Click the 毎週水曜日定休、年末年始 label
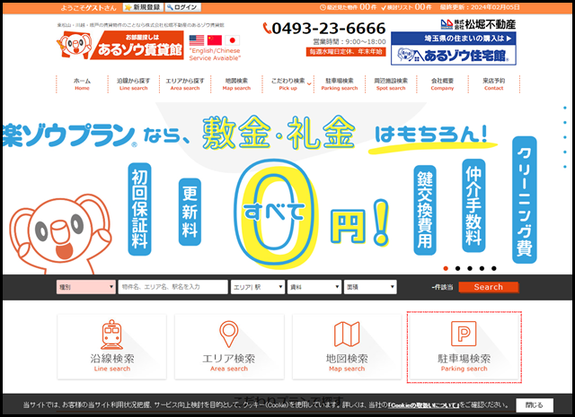 pyautogui.click(x=346, y=52)
